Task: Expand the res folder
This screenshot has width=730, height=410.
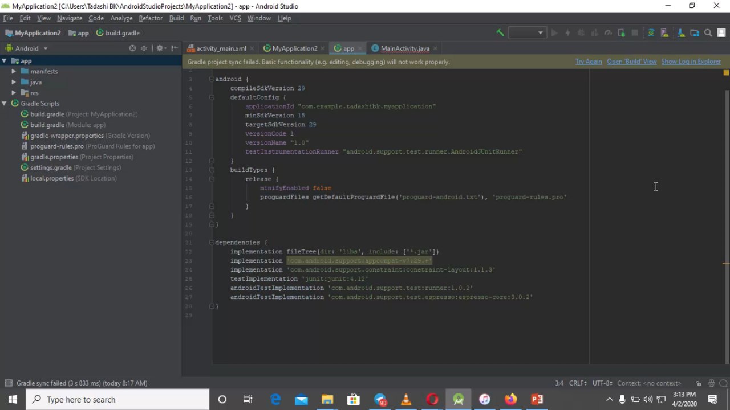Action: tap(14, 93)
